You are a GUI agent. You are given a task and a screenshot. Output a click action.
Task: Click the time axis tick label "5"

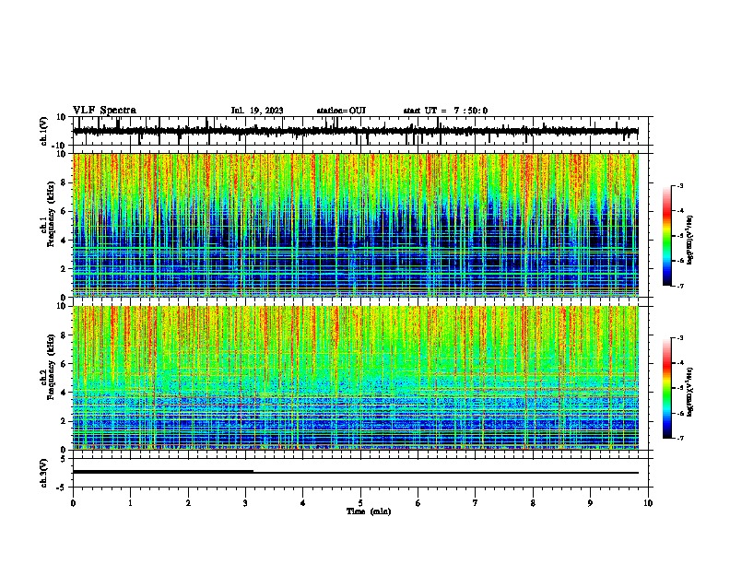click(360, 503)
